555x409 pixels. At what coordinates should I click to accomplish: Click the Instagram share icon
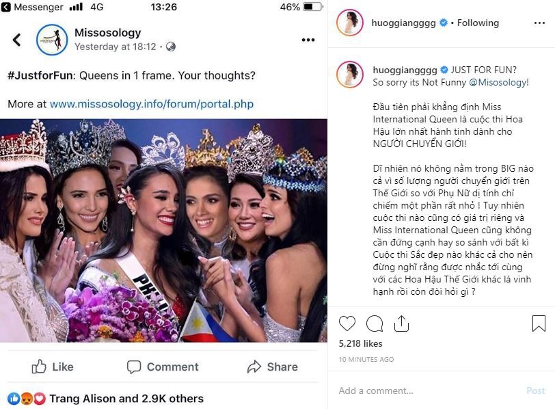[x=402, y=324]
